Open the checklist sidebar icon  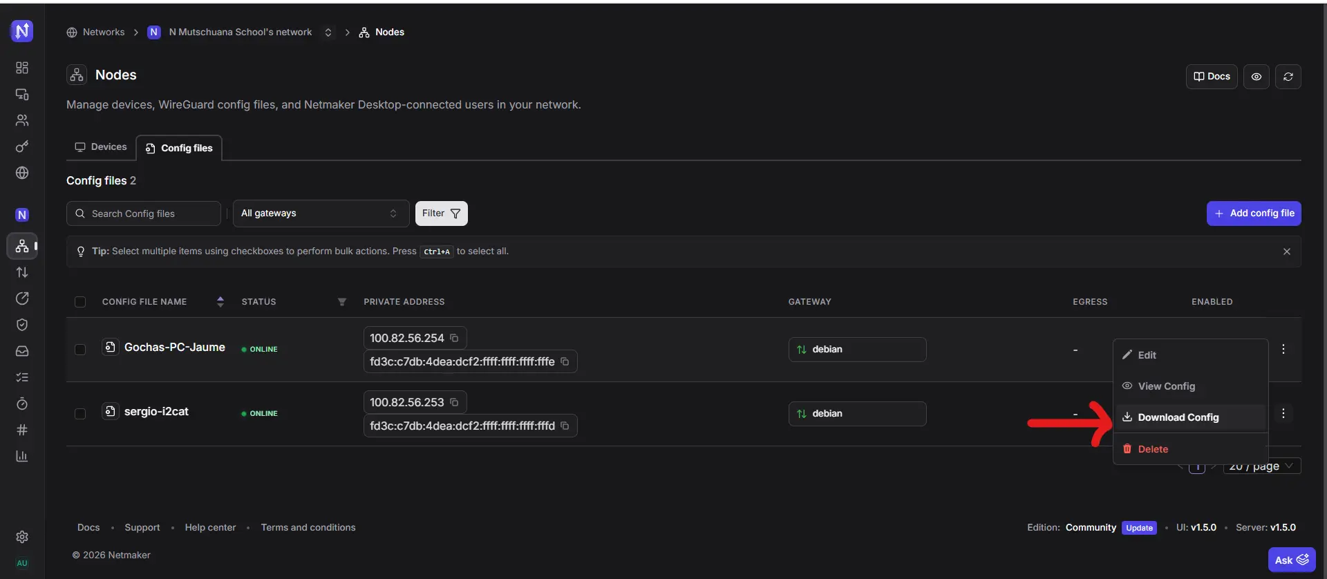pos(22,377)
